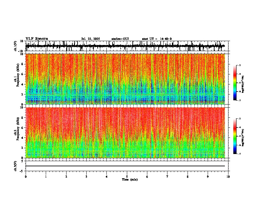Screen dimensions: 257x198
Task: Click the time axis tick label 9
Action: tap(208, 177)
